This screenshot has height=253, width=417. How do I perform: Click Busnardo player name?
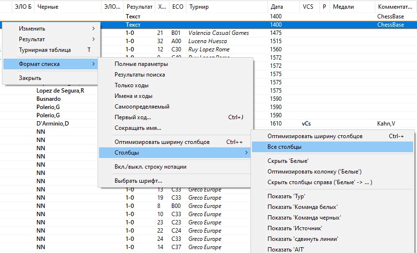(x=49, y=99)
